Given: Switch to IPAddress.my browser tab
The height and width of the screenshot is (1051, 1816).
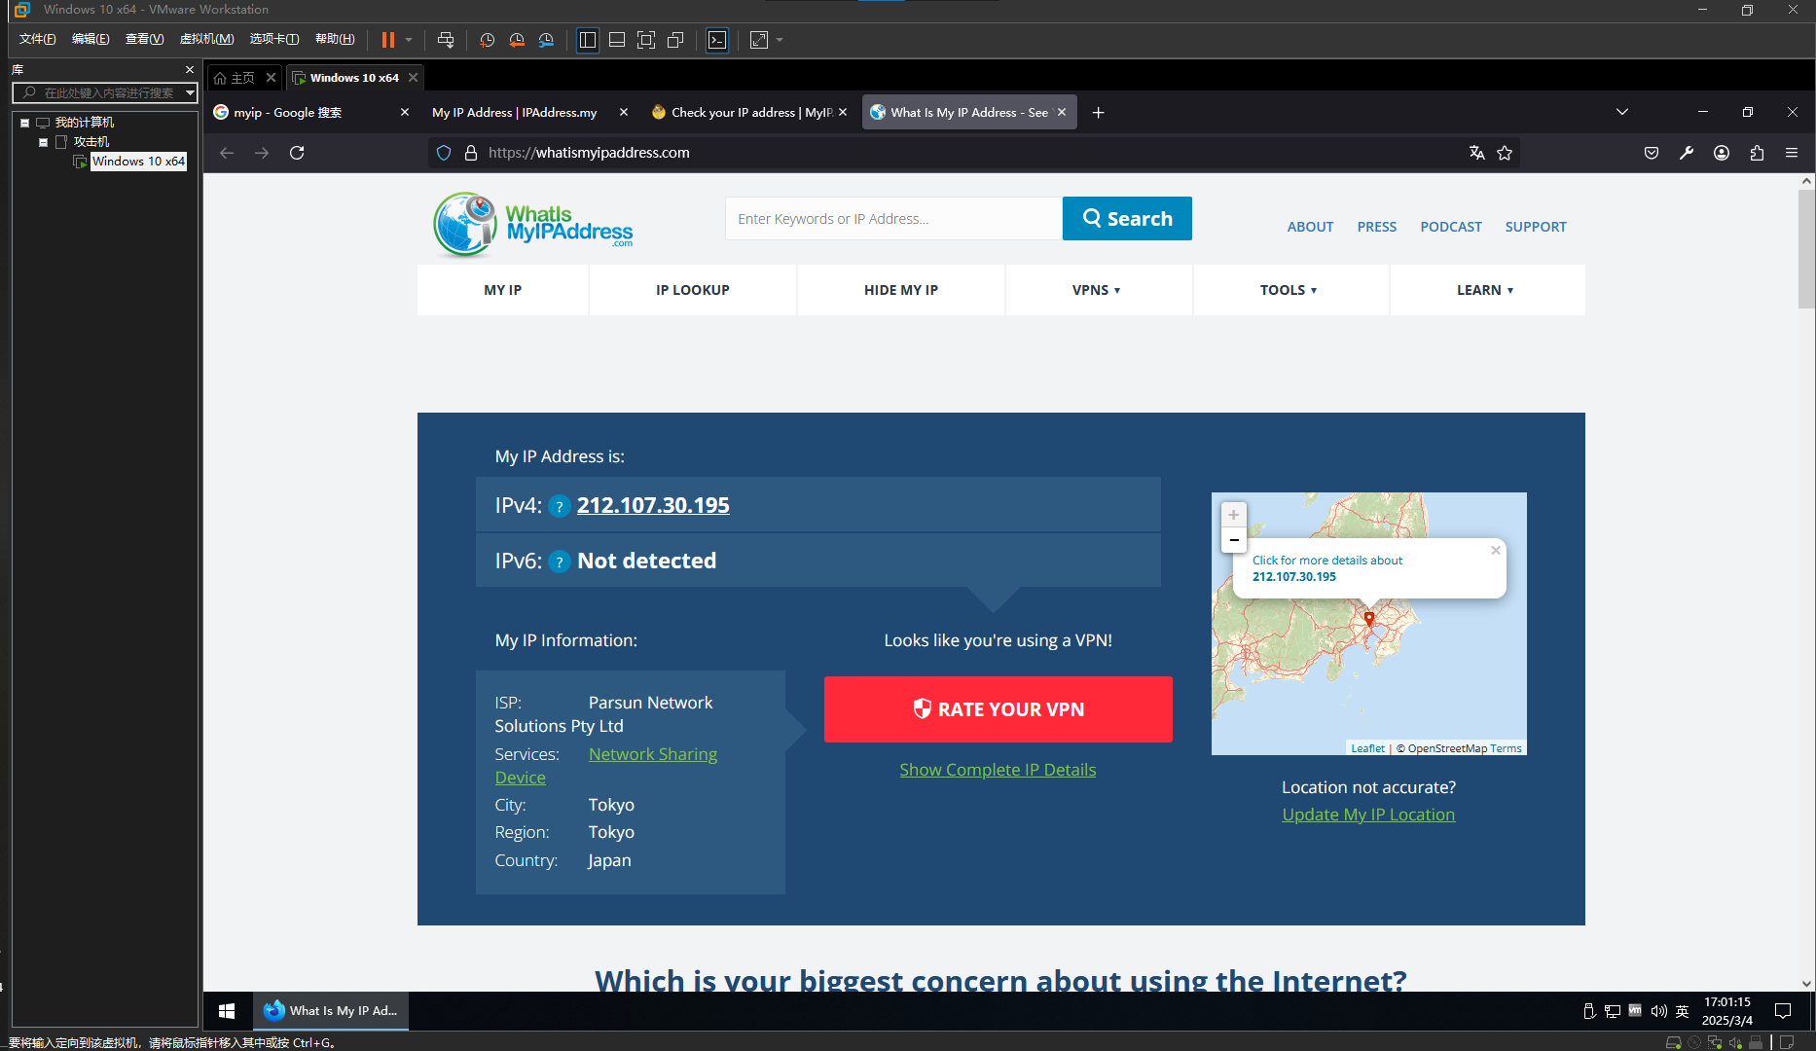Looking at the screenshot, I should coord(515,113).
